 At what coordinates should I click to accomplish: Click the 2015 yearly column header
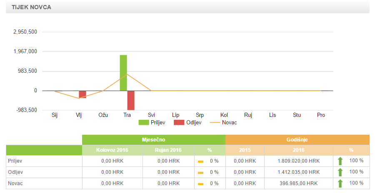245,150
